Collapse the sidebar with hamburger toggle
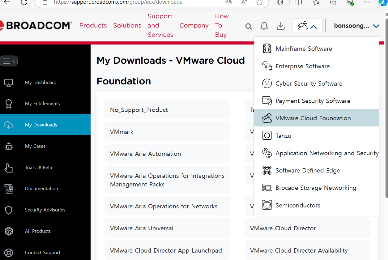The image size is (388, 260). coord(9,61)
